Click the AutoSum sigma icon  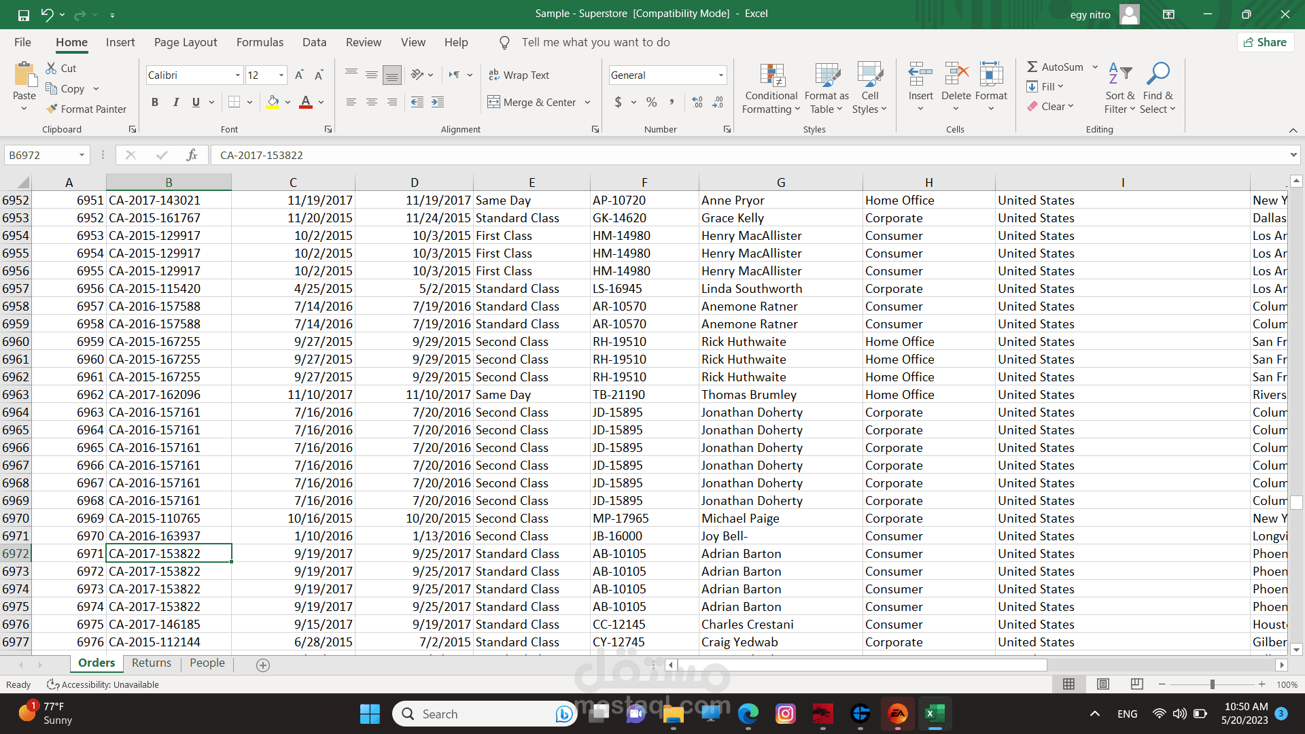coord(1032,67)
